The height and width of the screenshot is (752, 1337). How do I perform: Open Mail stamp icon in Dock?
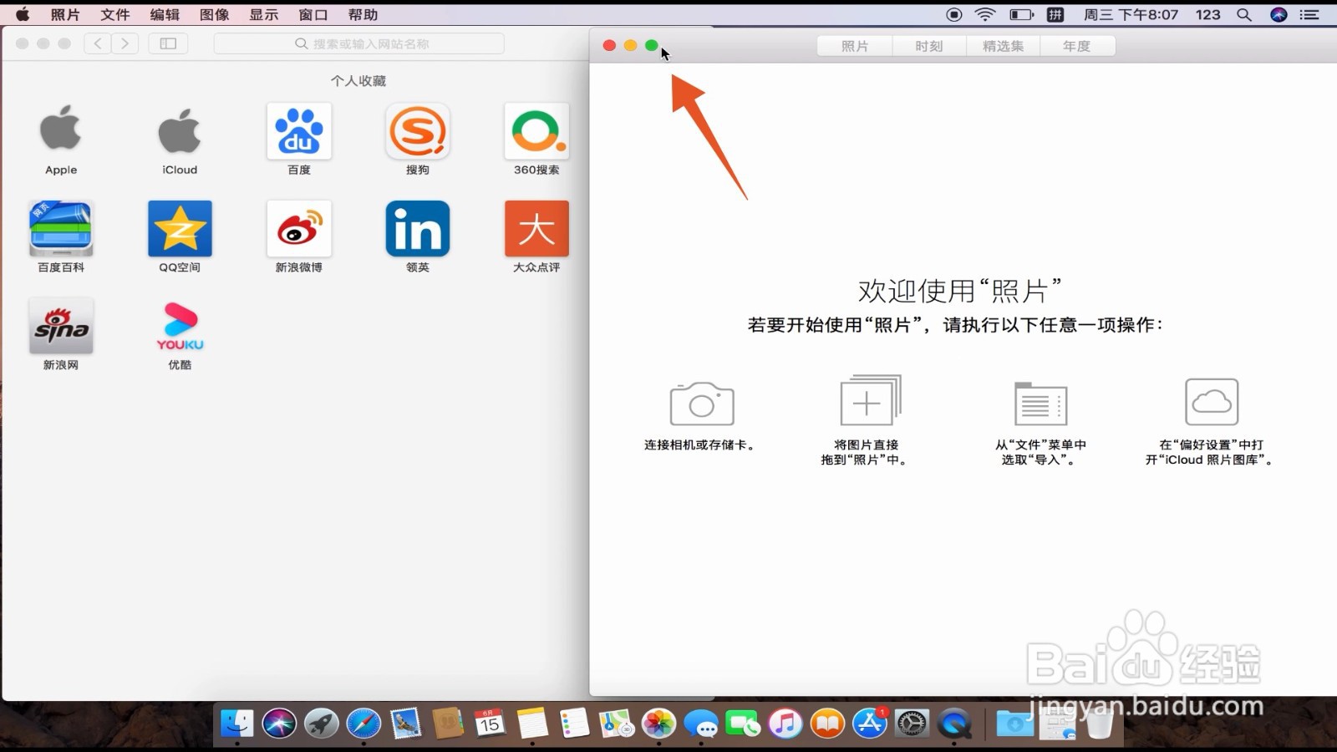point(406,723)
